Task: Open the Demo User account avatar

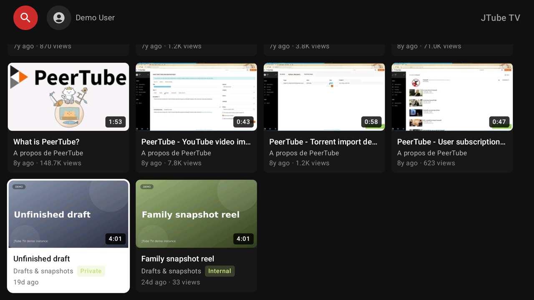Action: point(59,17)
